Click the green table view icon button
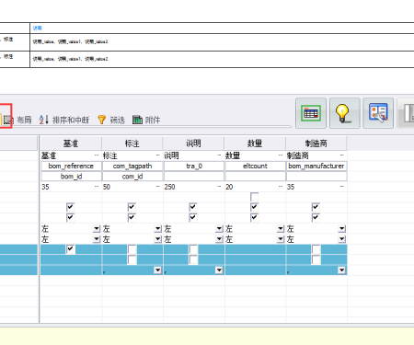This screenshot has height=345, width=414. coord(311,113)
